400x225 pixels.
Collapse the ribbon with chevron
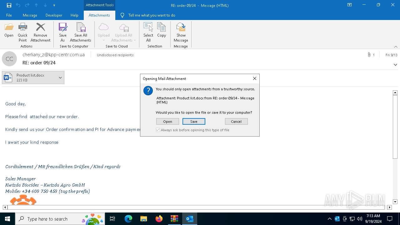396,47
